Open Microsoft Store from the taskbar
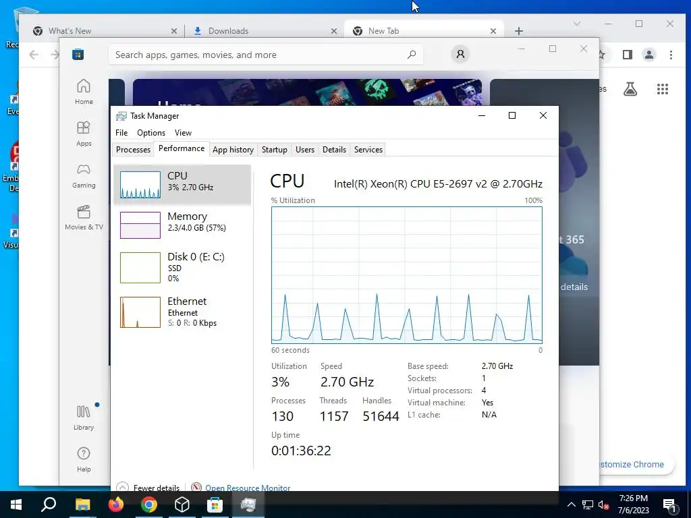This screenshot has width=691, height=518. pos(215,505)
